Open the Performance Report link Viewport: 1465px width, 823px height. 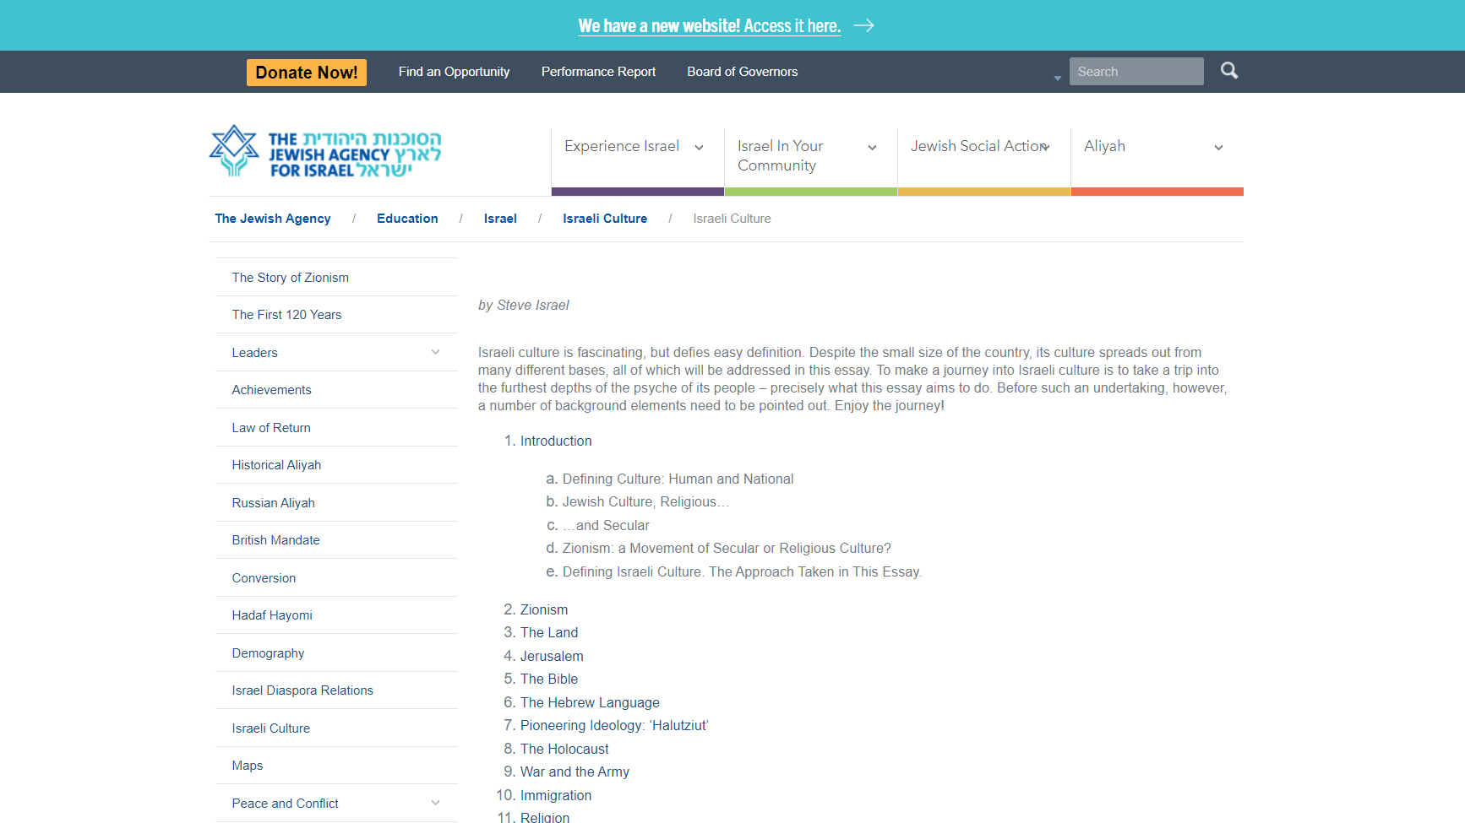(598, 72)
